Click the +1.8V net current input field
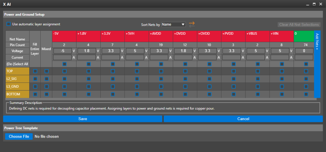This screenshot has height=152, width=326. (86, 57)
